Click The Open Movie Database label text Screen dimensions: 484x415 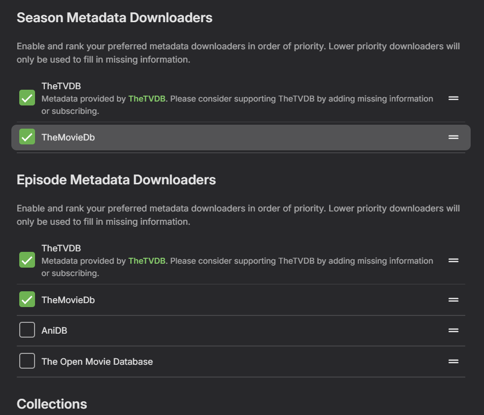pos(97,362)
